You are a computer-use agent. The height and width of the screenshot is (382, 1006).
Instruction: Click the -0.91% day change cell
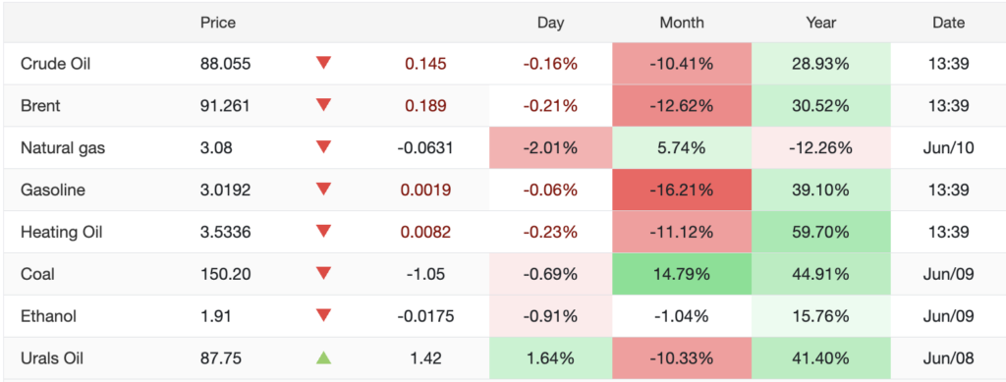point(550,316)
